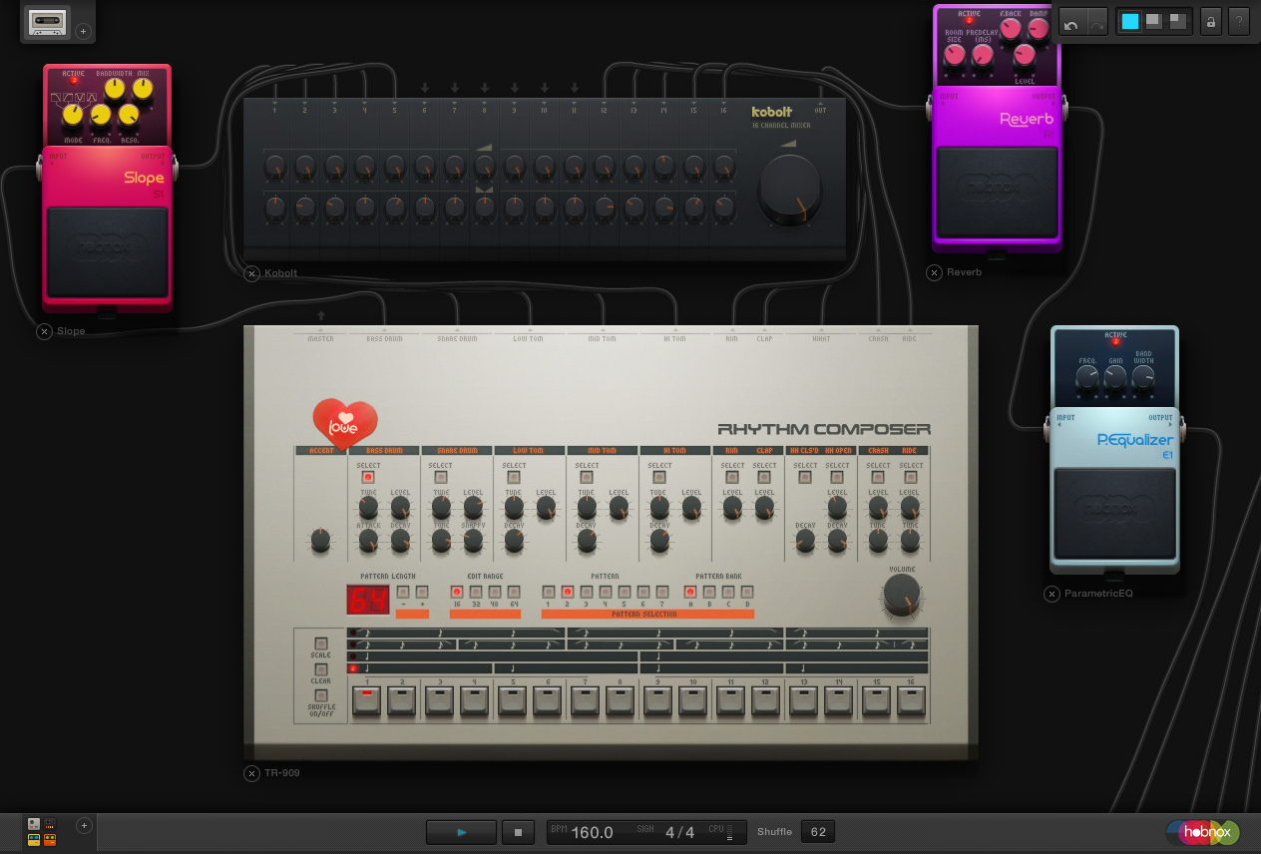Select the middle overlapping-squares view mode
This screenshot has height=854, width=1261.
(x=1154, y=21)
